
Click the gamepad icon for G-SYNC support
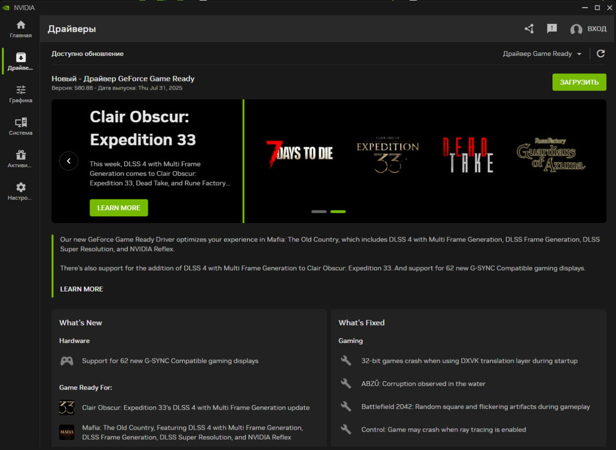click(67, 361)
